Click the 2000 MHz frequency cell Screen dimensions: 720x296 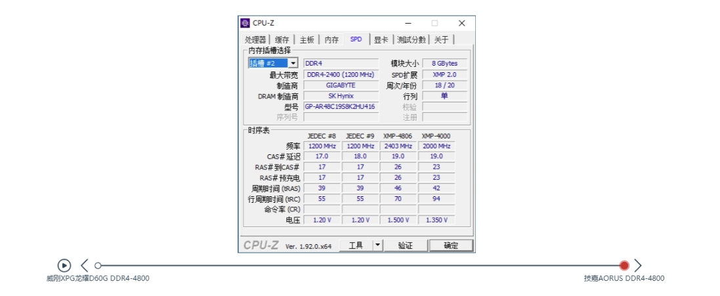coord(436,146)
